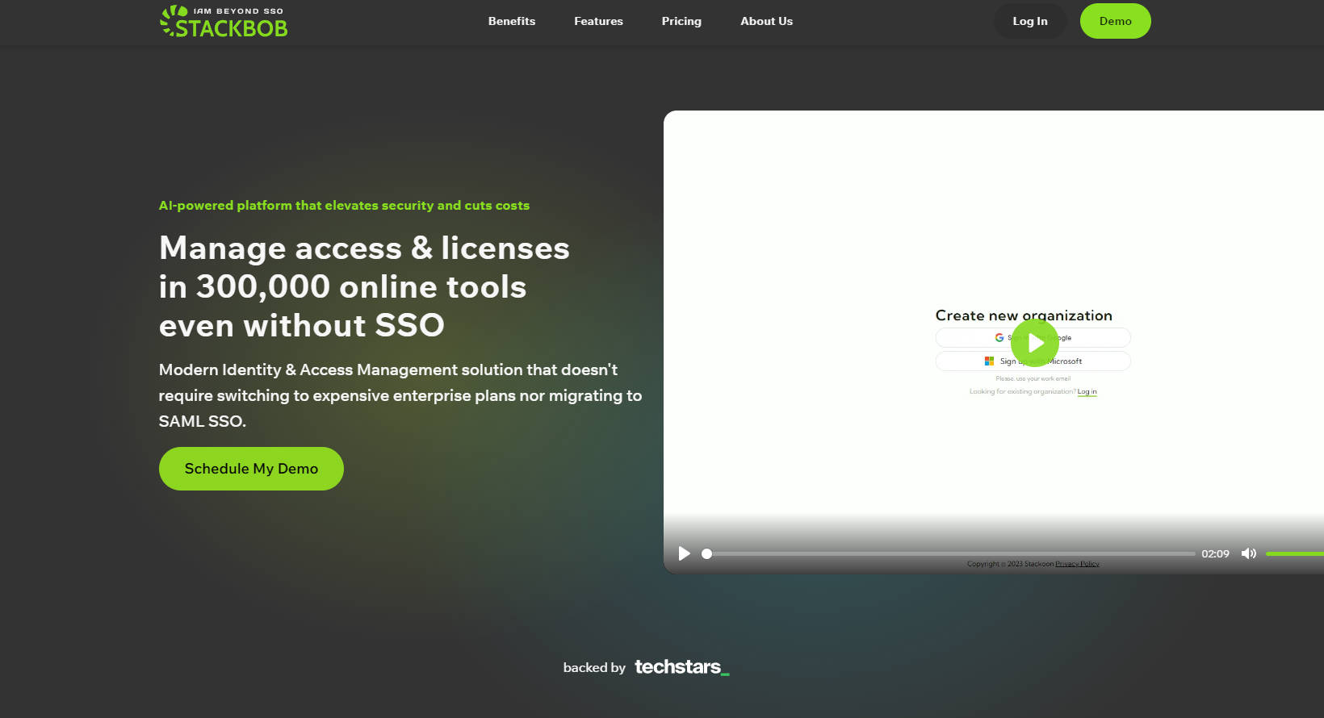Open the Benefits menu item
This screenshot has height=718, width=1324.
tap(511, 21)
